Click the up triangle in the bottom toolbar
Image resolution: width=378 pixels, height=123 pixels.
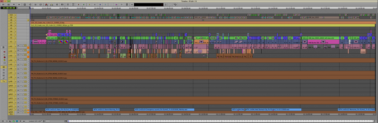tap(24, 121)
